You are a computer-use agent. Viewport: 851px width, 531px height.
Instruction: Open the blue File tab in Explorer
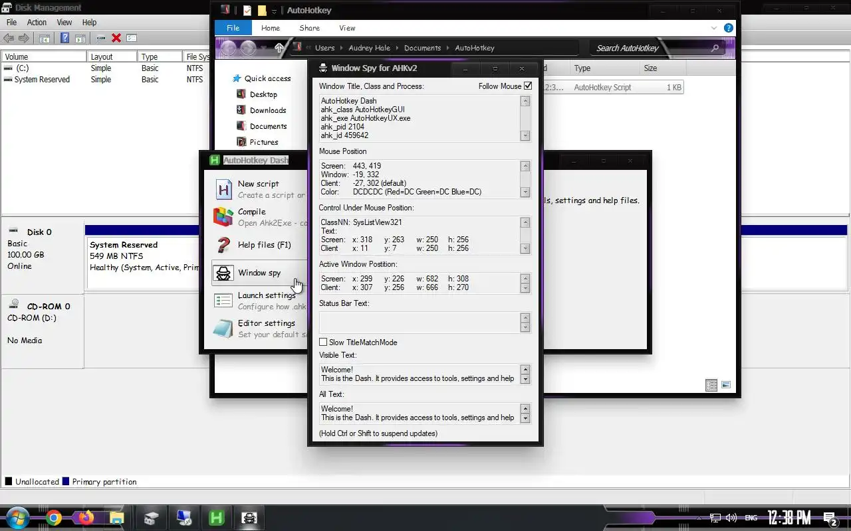233,28
